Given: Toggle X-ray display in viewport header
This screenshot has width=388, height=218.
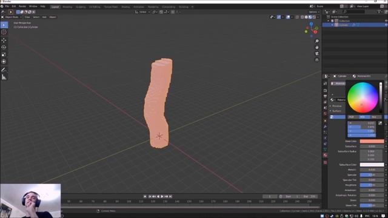Looking at the screenshot, I should pos(297,17).
